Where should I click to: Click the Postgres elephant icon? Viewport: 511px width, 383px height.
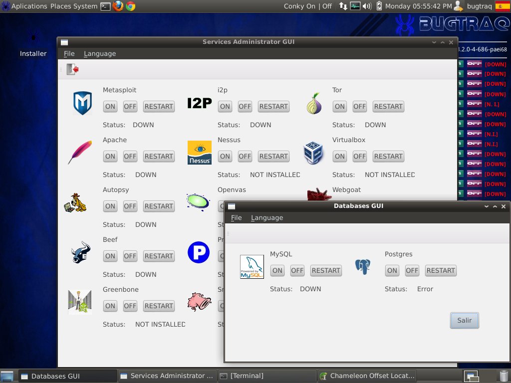[x=363, y=267]
